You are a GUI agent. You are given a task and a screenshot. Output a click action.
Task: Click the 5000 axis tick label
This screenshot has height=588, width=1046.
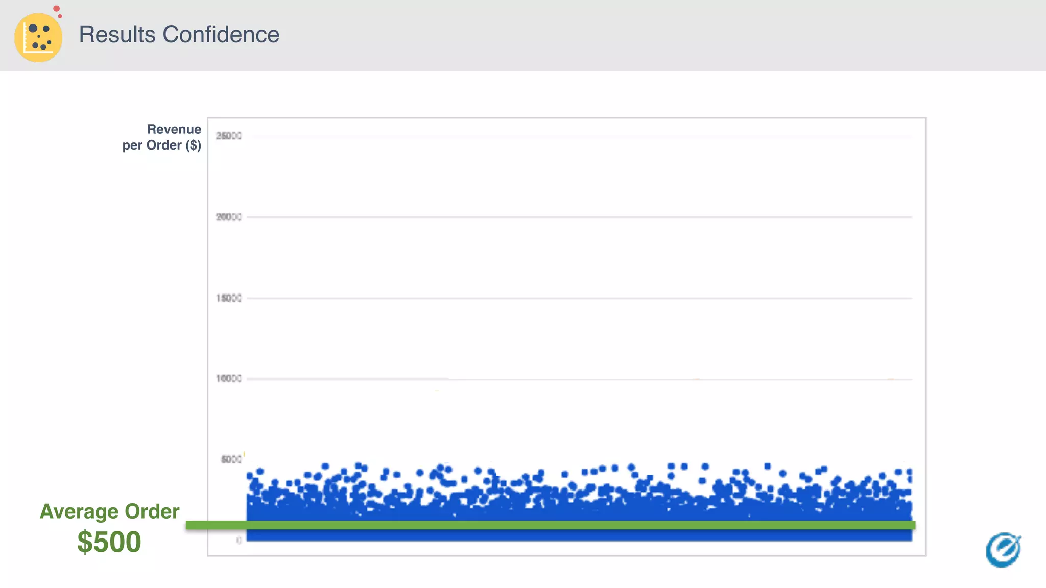(x=231, y=459)
